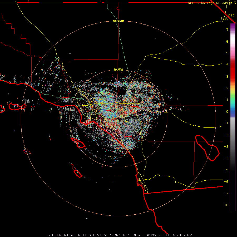The height and width of the screenshot is (237, 237).
Task: Click the -3 value on the color scale
Action: point(226,147)
